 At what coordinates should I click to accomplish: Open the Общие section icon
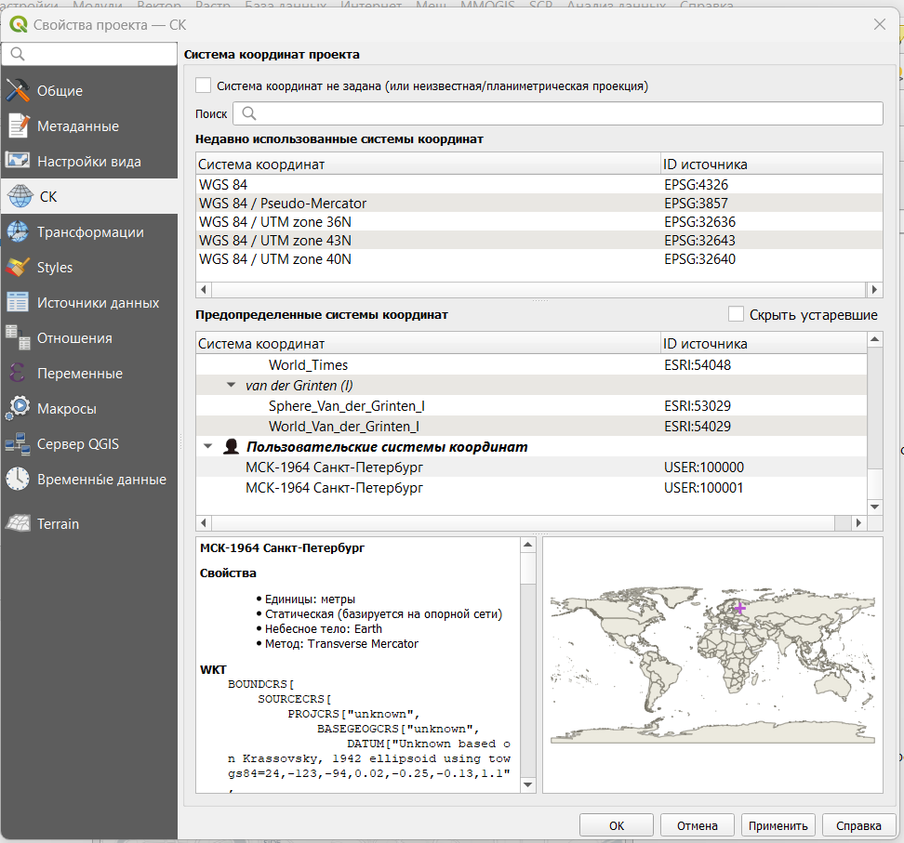tap(18, 90)
